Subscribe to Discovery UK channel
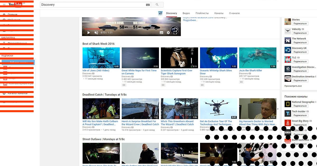Screen dimensions: 317x166 click(x=300, y=52)
